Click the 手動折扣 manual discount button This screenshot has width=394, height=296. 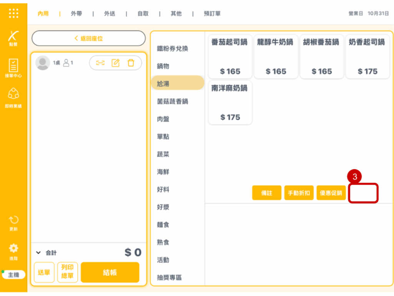(x=299, y=193)
